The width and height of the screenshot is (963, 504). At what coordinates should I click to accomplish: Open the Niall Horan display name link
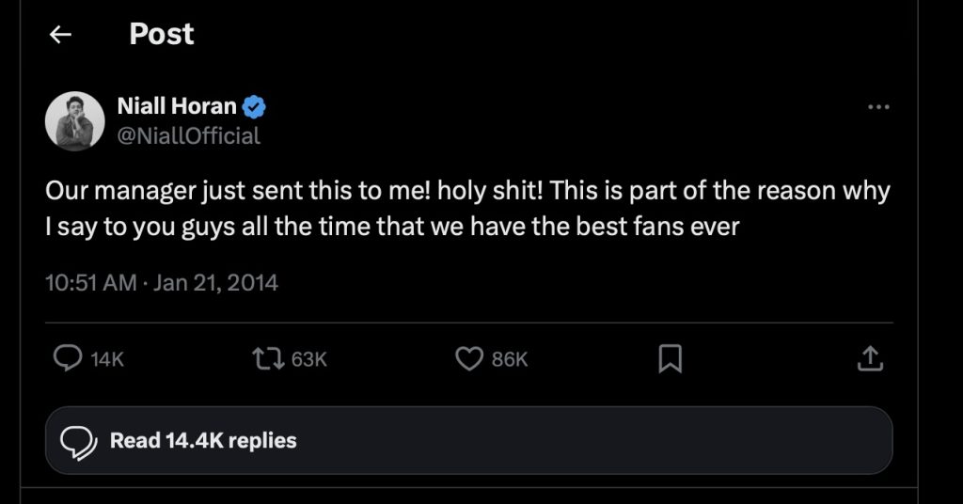point(177,107)
